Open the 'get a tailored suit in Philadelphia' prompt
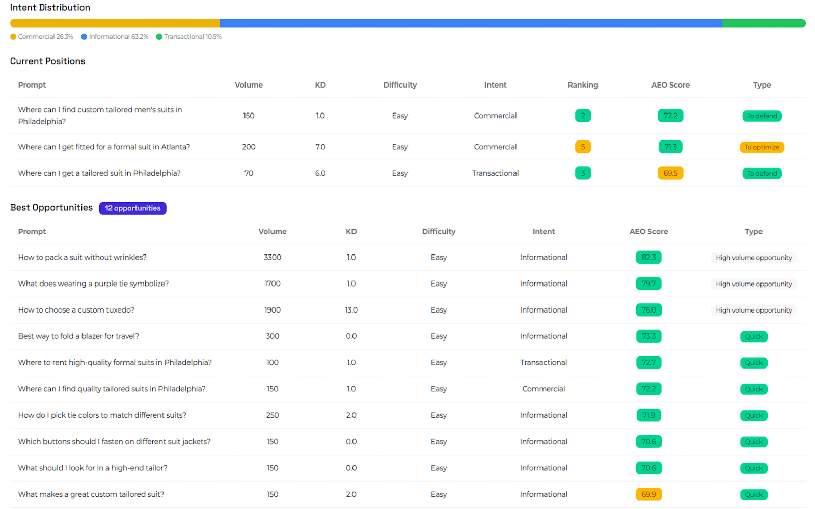The height and width of the screenshot is (509, 815). coord(99,173)
